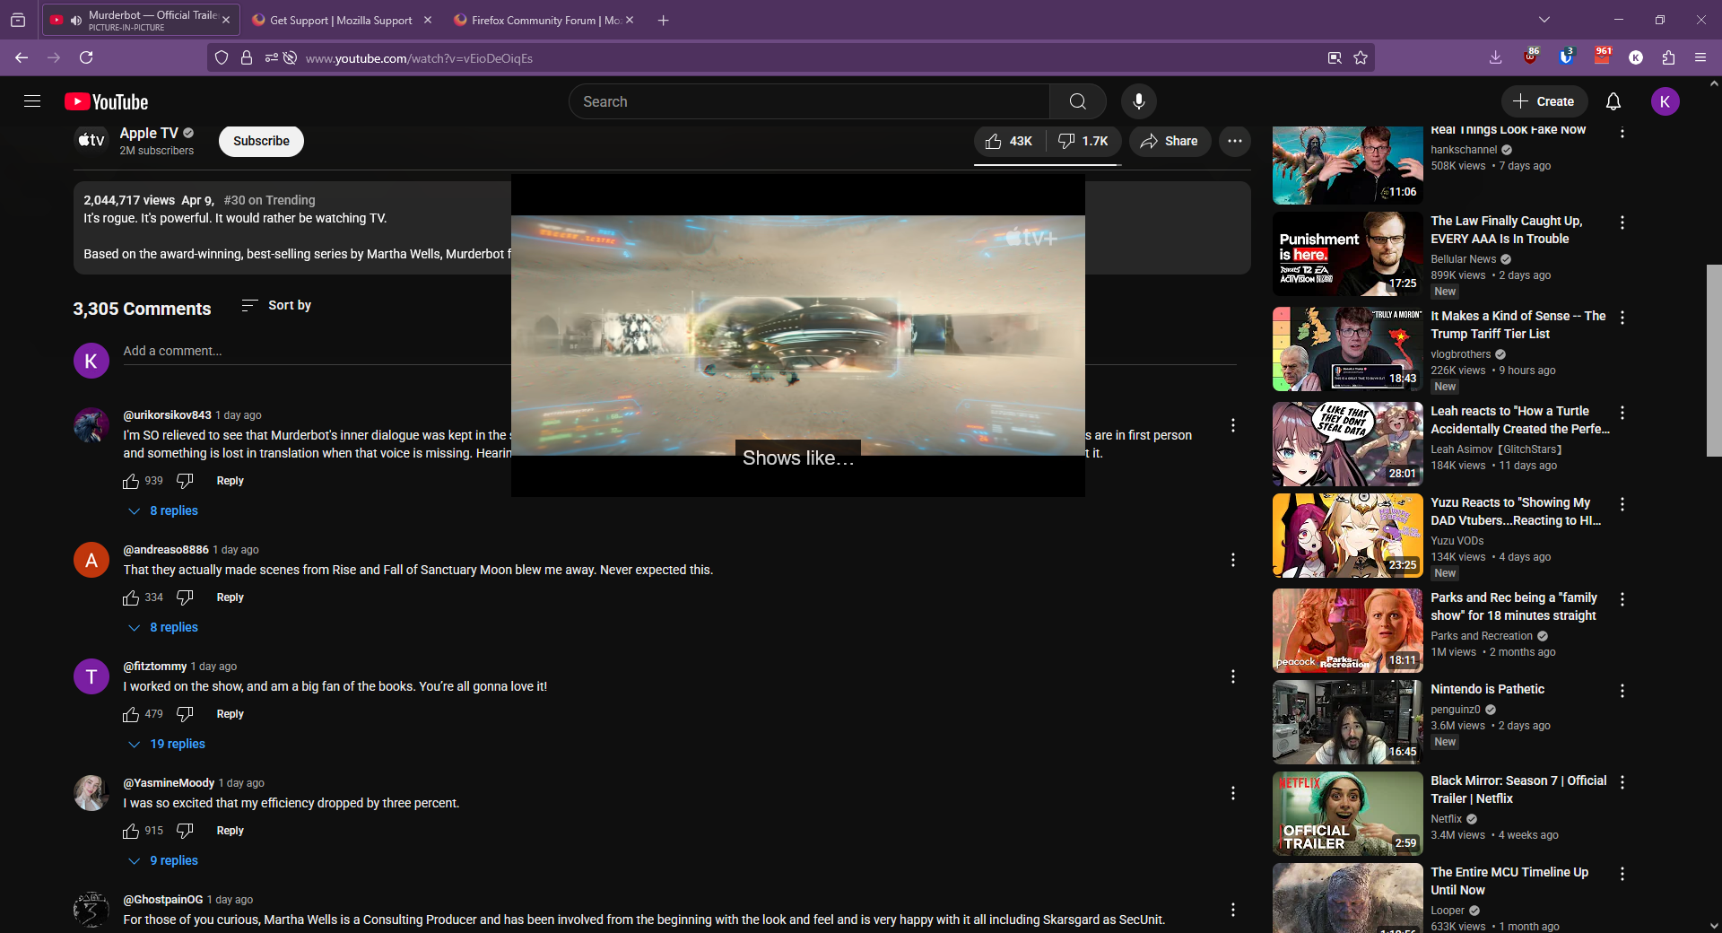The width and height of the screenshot is (1722, 933).
Task: Dislike the @andreaso8886 comment
Action: click(185, 597)
